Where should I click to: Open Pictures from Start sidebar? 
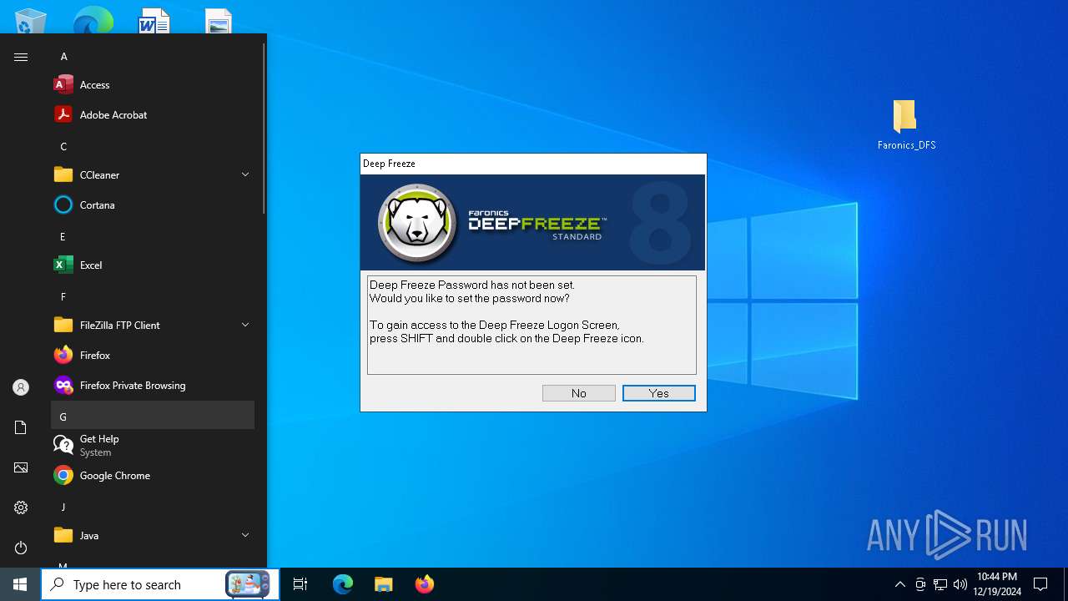(x=21, y=467)
